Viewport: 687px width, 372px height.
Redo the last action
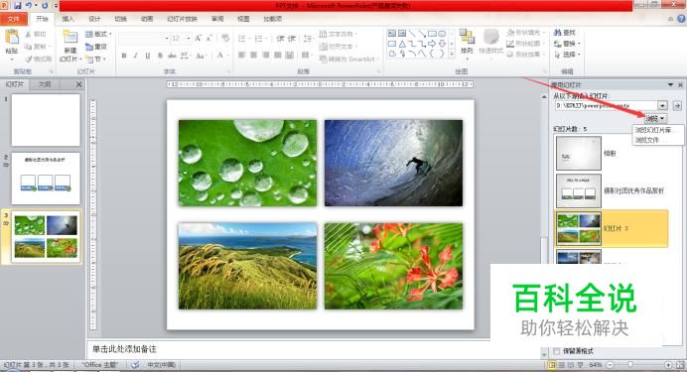point(45,6)
